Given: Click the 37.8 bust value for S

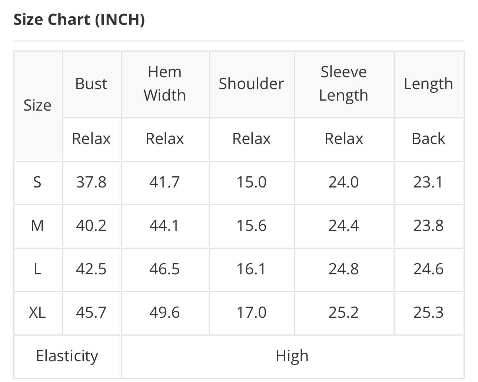Looking at the screenshot, I should pos(91,182).
